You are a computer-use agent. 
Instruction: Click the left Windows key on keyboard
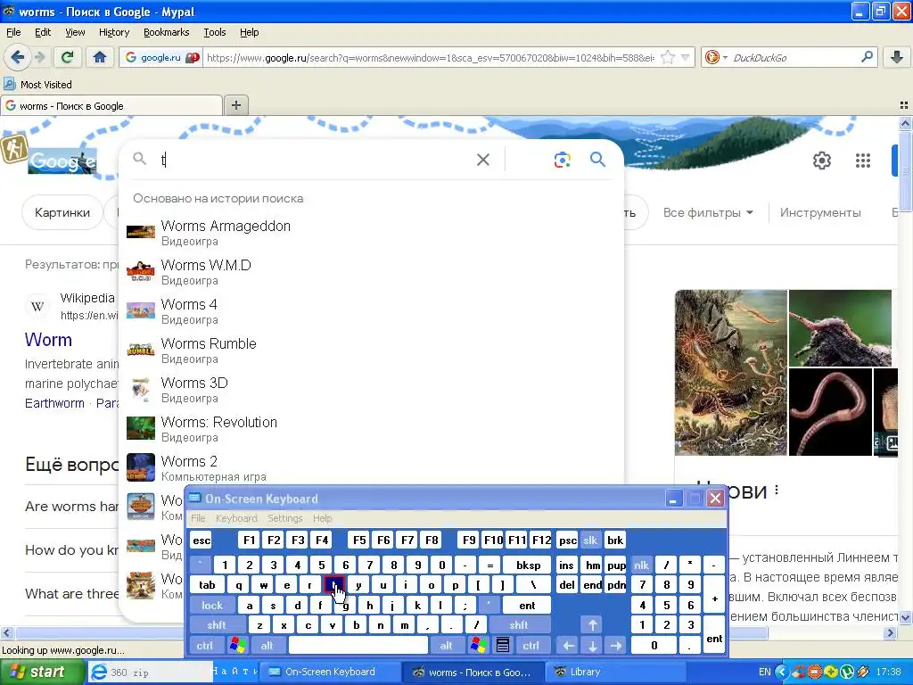point(237,645)
